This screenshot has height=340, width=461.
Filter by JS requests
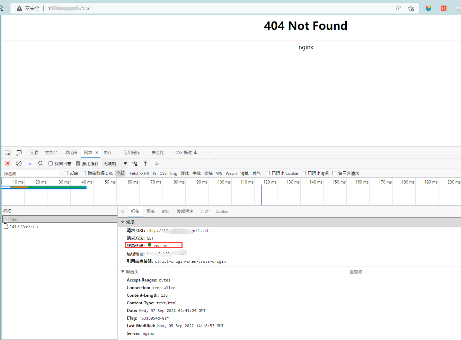pyautogui.click(x=154, y=173)
